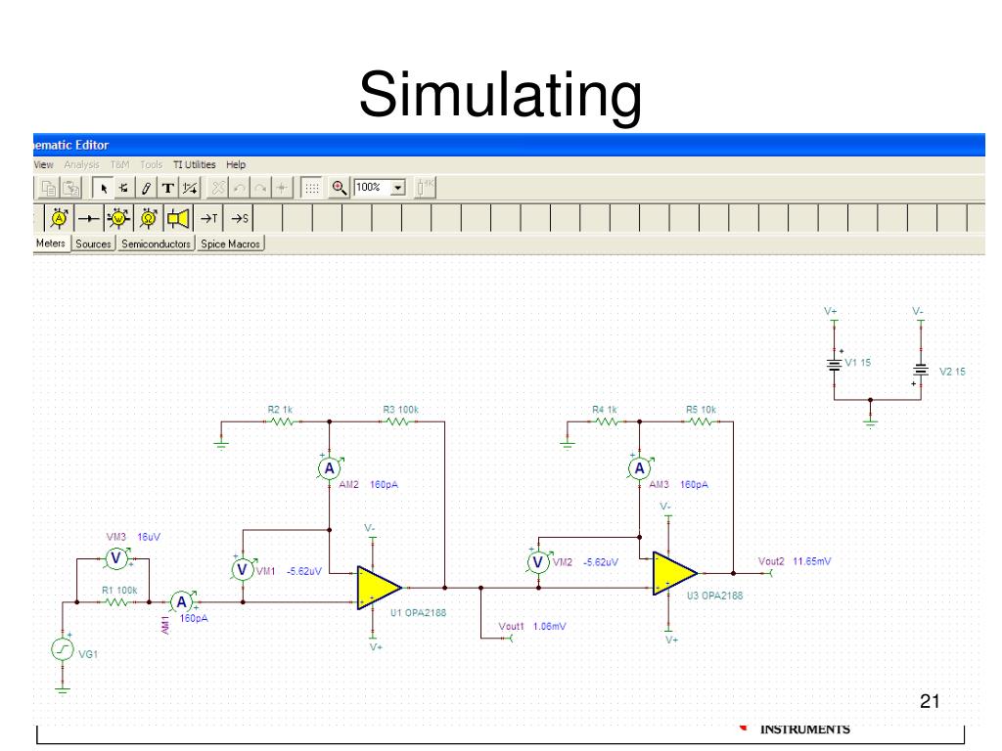
Task: Click the 'R4 1k' resistor label
Action: [x=605, y=410]
